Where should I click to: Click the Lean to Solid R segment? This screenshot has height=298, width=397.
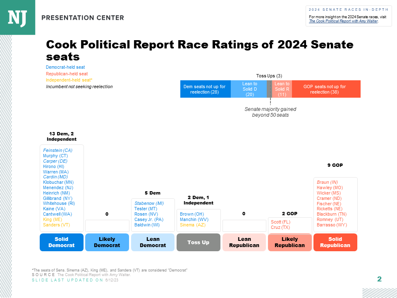point(282,89)
